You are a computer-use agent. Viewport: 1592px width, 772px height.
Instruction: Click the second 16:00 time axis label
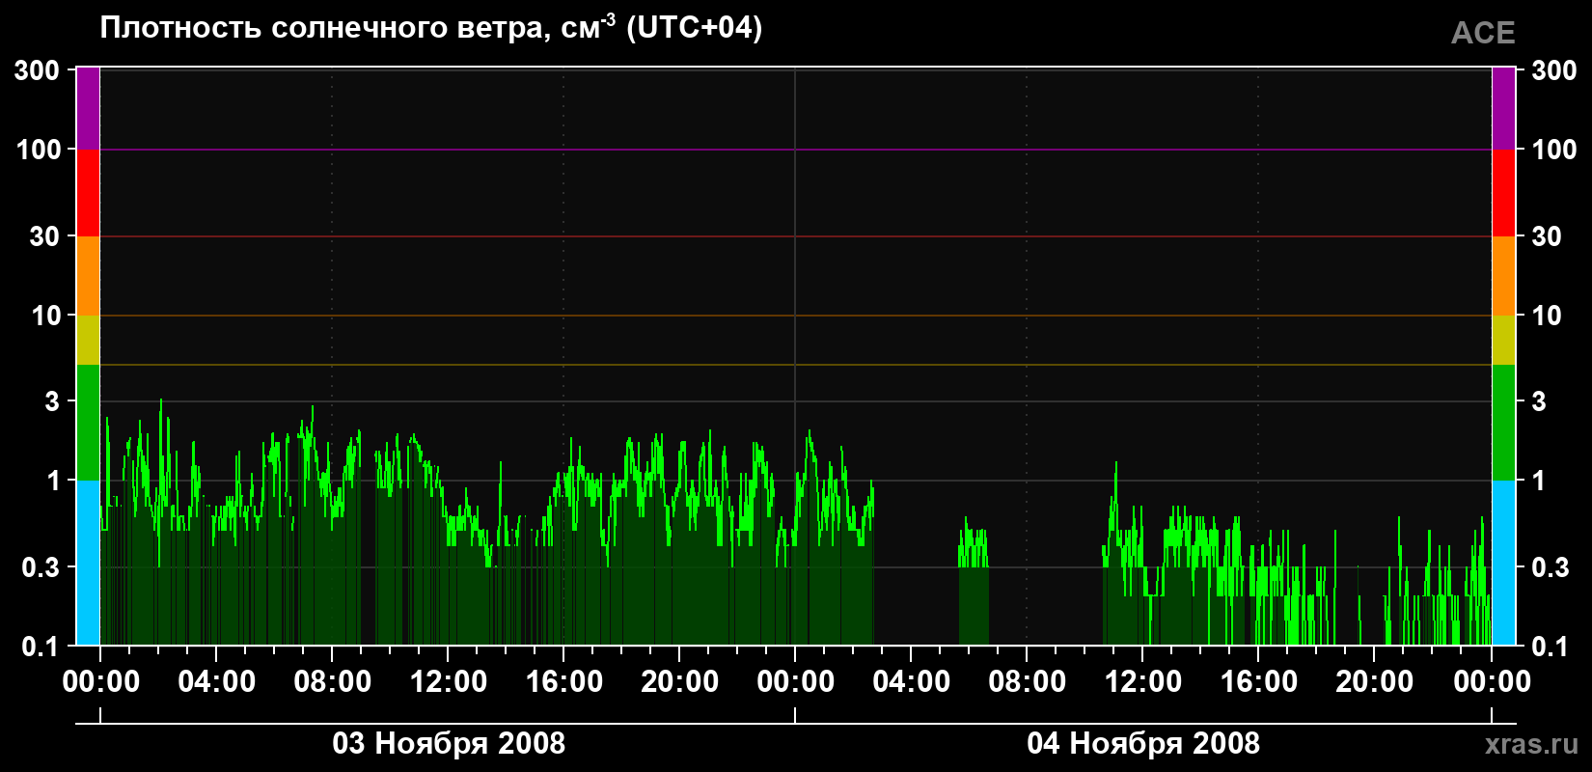point(1259,682)
